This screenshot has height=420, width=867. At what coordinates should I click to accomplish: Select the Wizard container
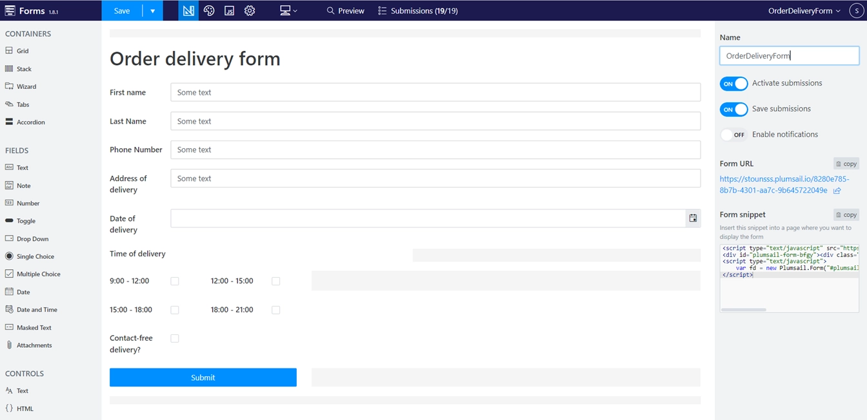click(21, 86)
